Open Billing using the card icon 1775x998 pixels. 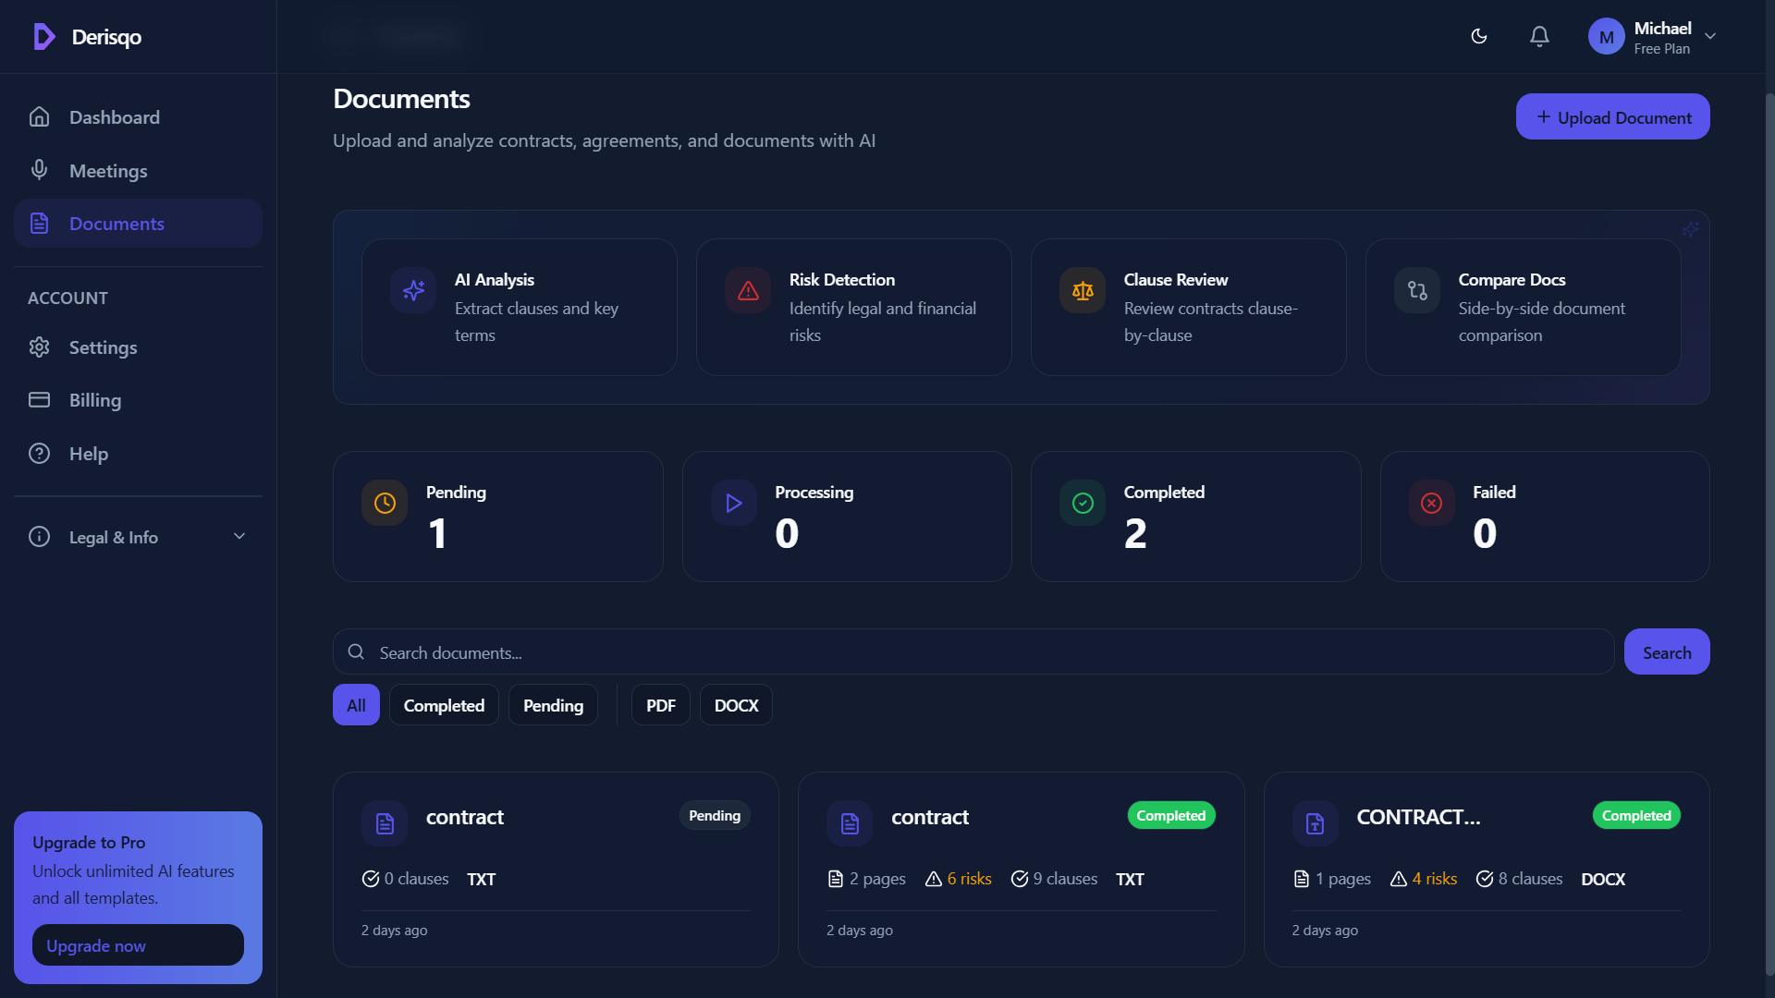click(39, 399)
